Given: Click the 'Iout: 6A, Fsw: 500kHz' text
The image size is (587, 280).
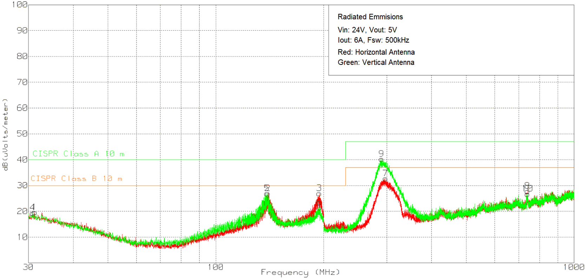Looking at the screenshot, I should click(373, 40).
